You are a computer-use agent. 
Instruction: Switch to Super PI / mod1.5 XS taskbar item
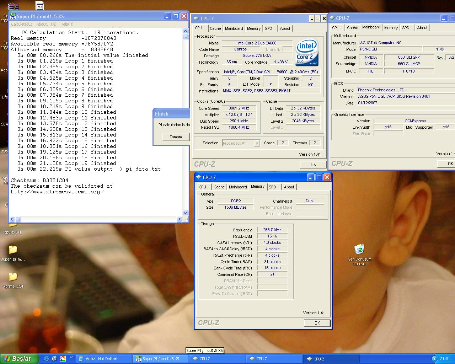click(161, 359)
